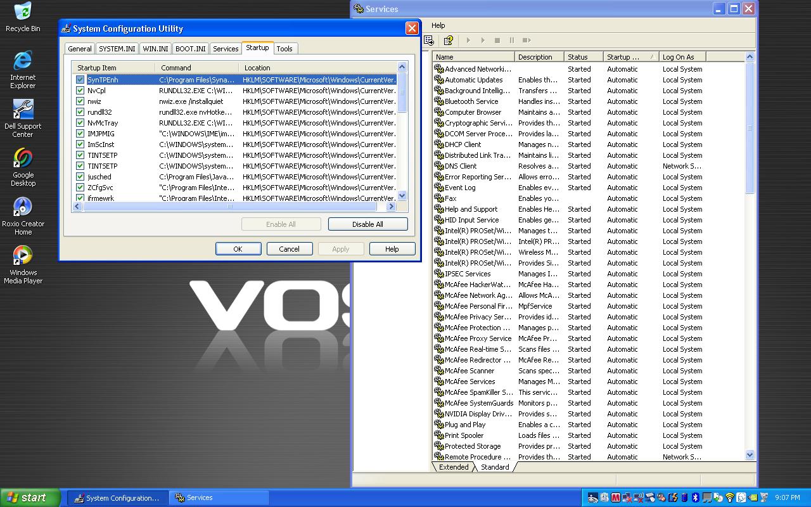
Task: Sort services by Log On As column
Action: pos(682,57)
